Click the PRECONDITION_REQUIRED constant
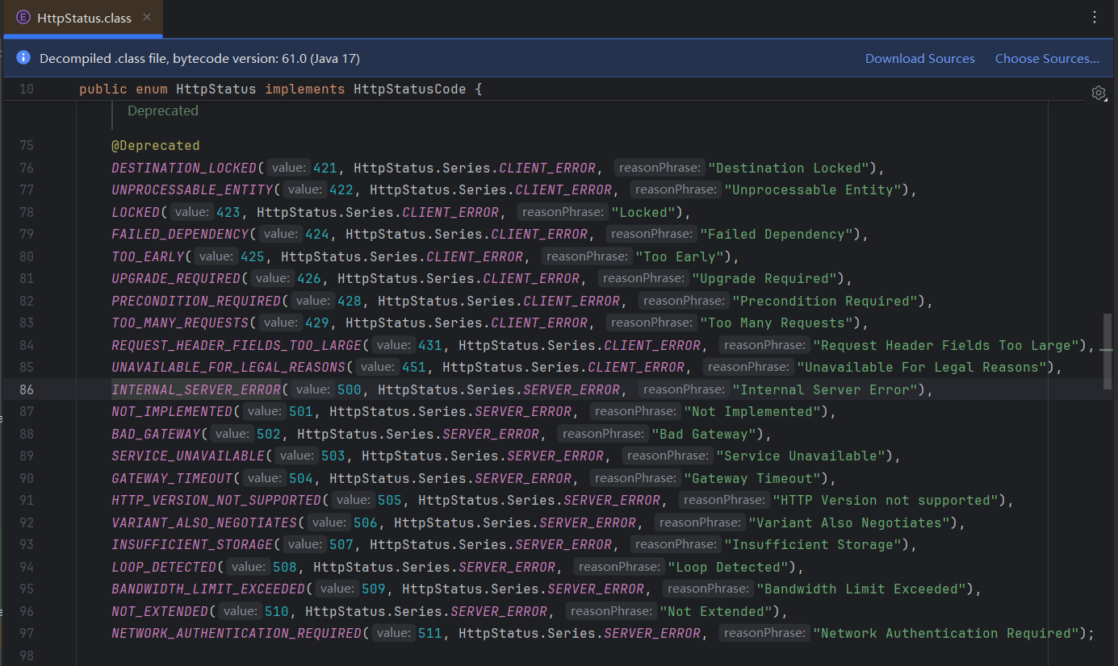 pos(196,301)
